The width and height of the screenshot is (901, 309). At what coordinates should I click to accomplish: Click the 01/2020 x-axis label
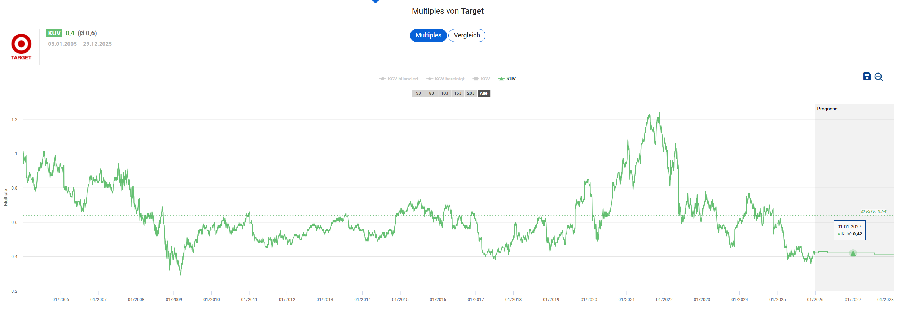[589, 300]
